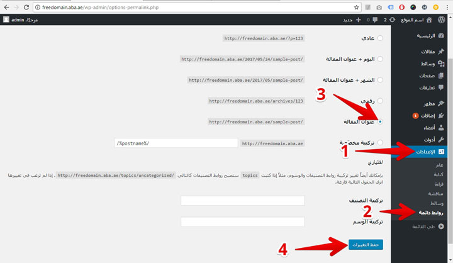Image resolution: width=453 pixels, height=263 pixels.
Task: Reload the page with the refresh icon
Action: [x=26, y=7]
